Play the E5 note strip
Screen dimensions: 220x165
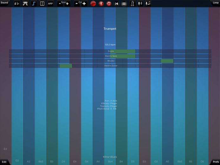click(145, 86)
